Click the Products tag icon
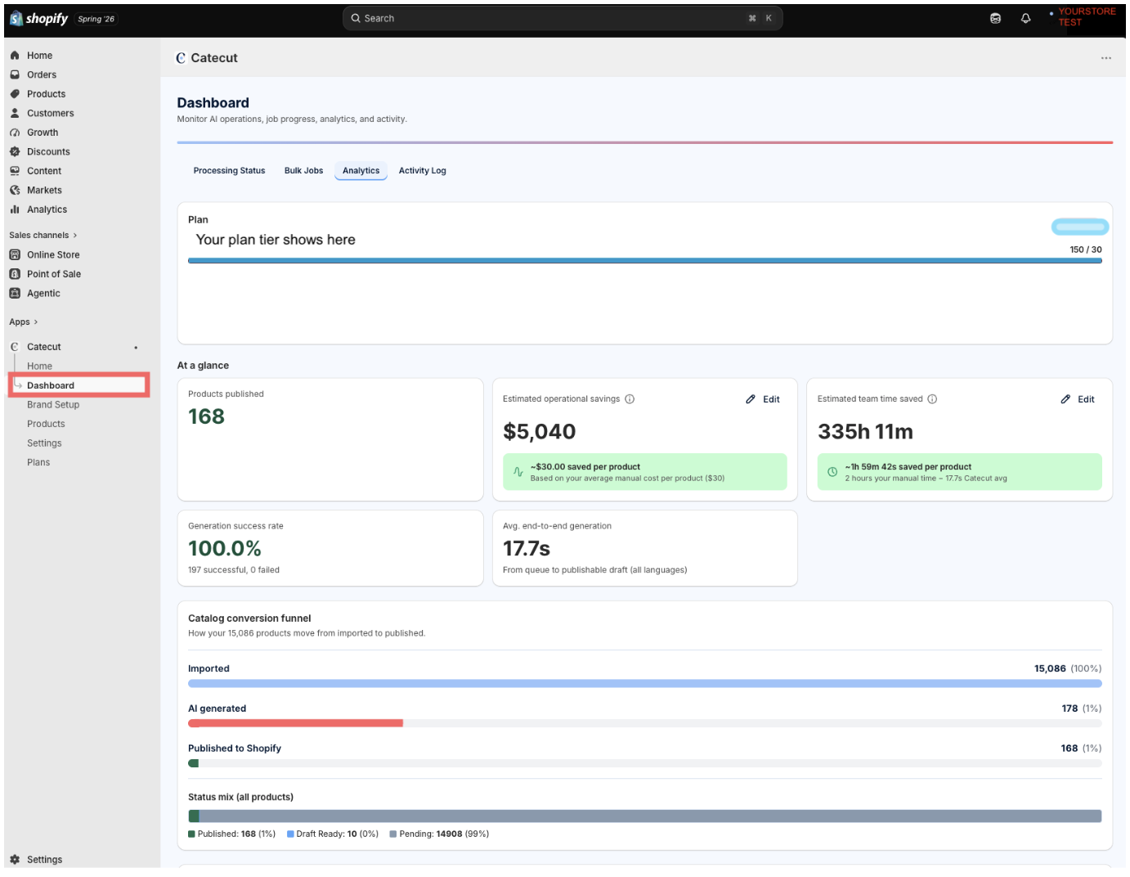 [15, 94]
